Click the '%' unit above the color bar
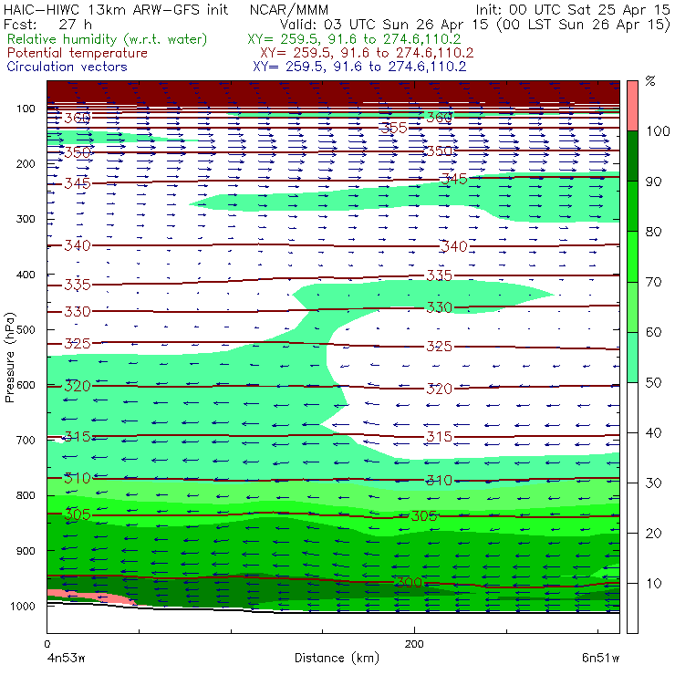Viewport: 675px width, 675px height. click(650, 81)
